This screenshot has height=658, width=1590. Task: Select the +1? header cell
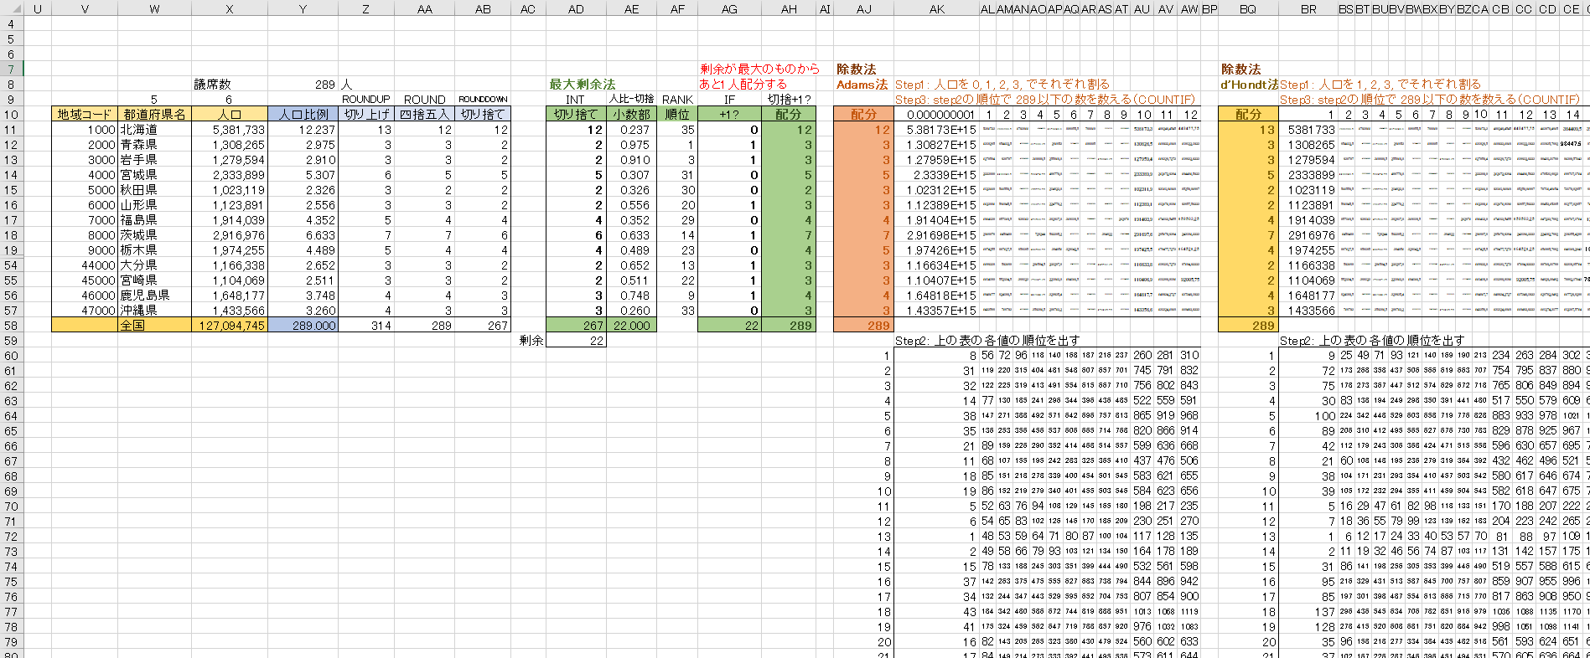[x=729, y=115]
